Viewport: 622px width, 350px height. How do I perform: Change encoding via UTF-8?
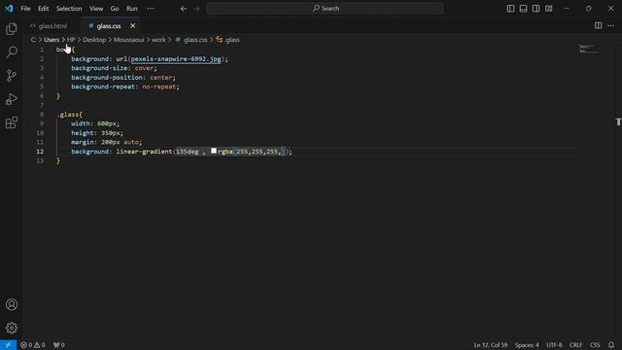pos(554,345)
